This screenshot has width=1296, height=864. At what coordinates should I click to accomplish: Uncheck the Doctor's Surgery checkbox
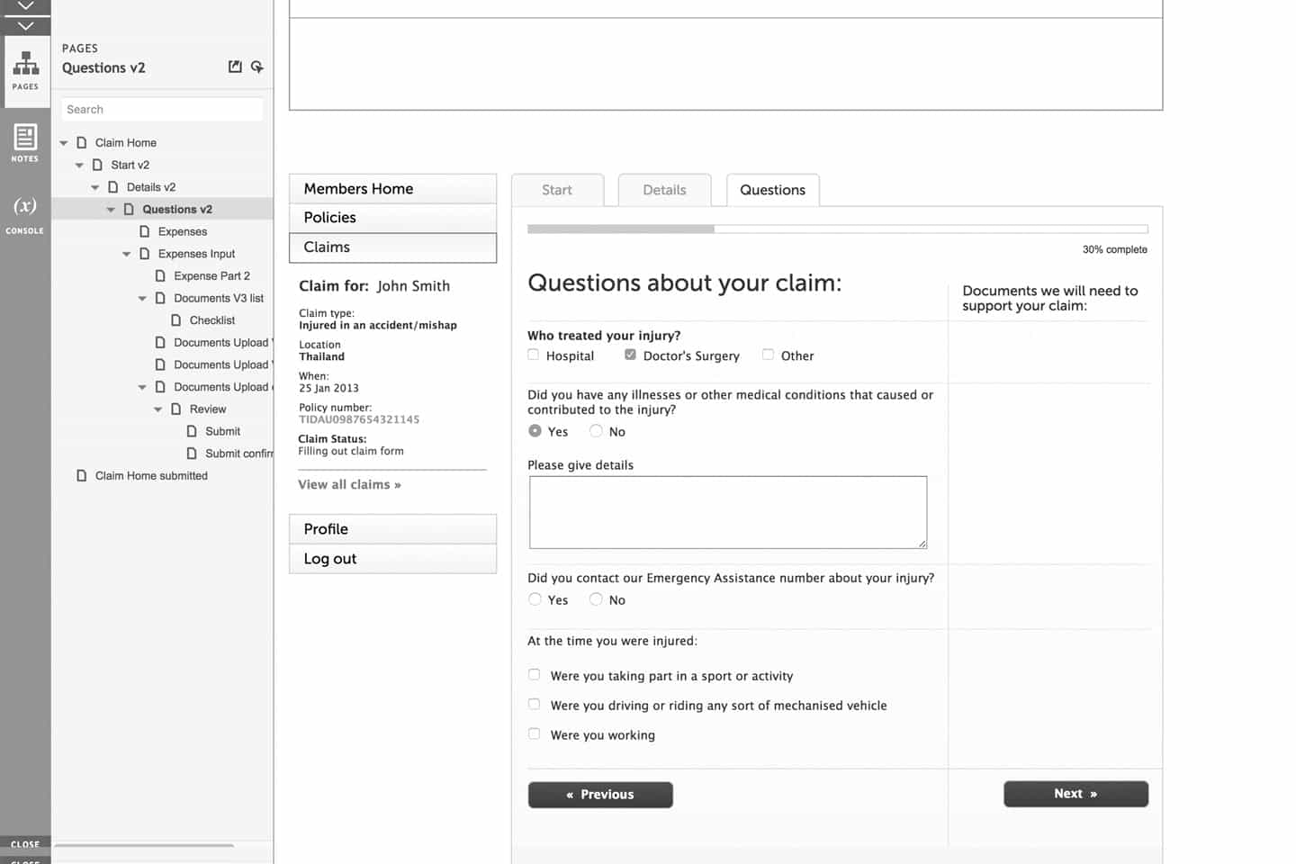pyautogui.click(x=630, y=355)
